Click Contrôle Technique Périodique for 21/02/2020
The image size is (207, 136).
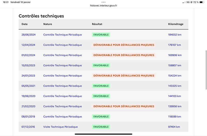click(x=63, y=106)
